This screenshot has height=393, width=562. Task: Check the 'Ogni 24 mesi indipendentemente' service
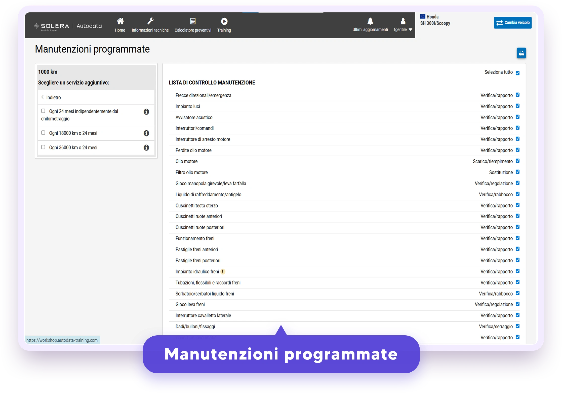click(x=43, y=111)
